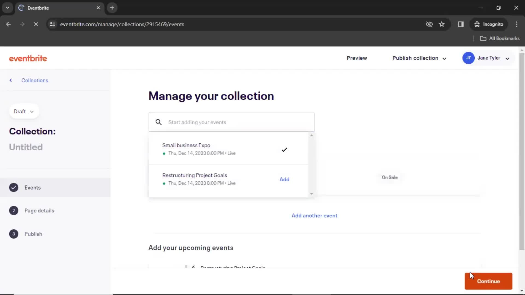Open the collection Preview
The image size is (525, 295).
point(357,58)
